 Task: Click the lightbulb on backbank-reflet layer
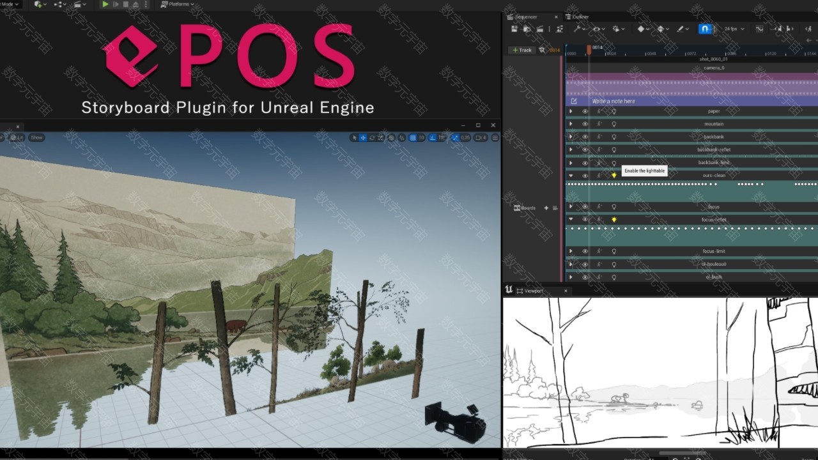click(x=614, y=149)
